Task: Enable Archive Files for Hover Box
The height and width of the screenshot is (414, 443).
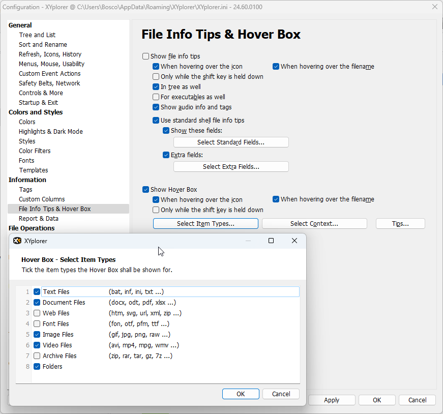Action: point(37,356)
